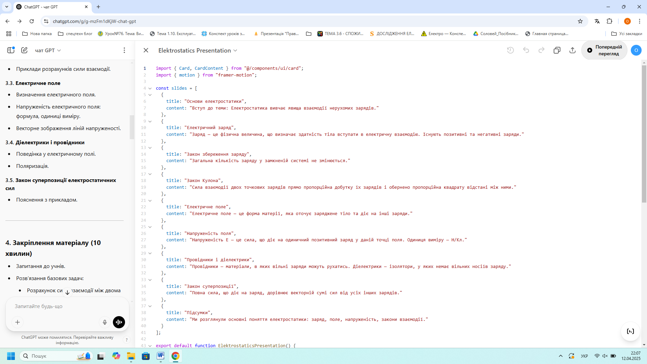
Task: Click the taskbar Пошук search box
Action: click(56, 356)
